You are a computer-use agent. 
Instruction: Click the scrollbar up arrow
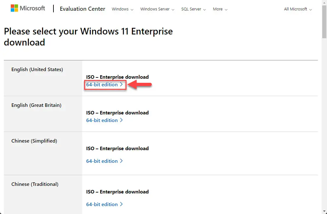coord(324,2)
